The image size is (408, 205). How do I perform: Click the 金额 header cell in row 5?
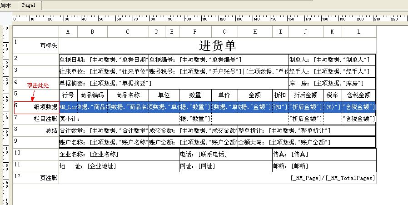pos(255,95)
